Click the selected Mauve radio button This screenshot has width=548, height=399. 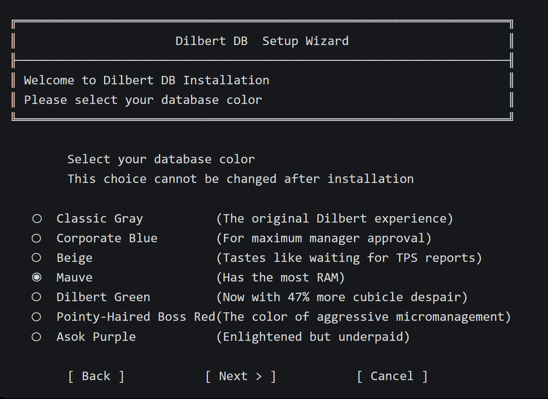click(37, 278)
